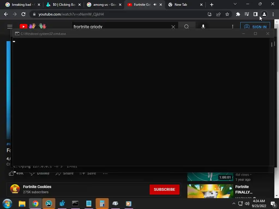Reload the YouTube page
279x209 pixels.
[x=23, y=14]
